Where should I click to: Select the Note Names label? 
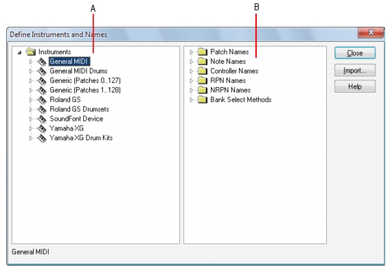tap(228, 61)
